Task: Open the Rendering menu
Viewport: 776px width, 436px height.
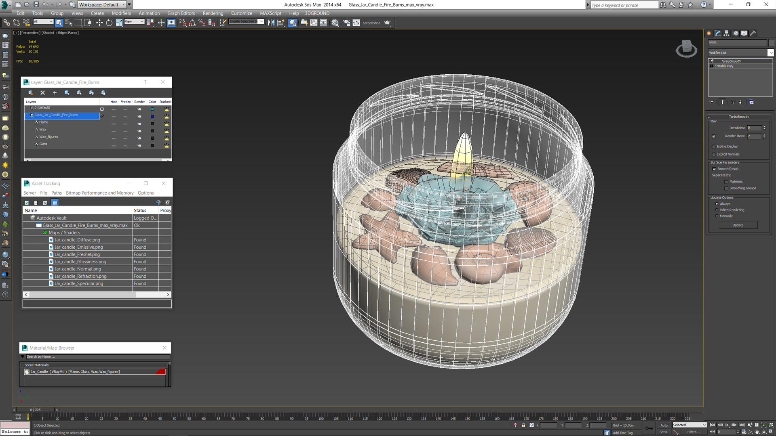Action: (213, 13)
